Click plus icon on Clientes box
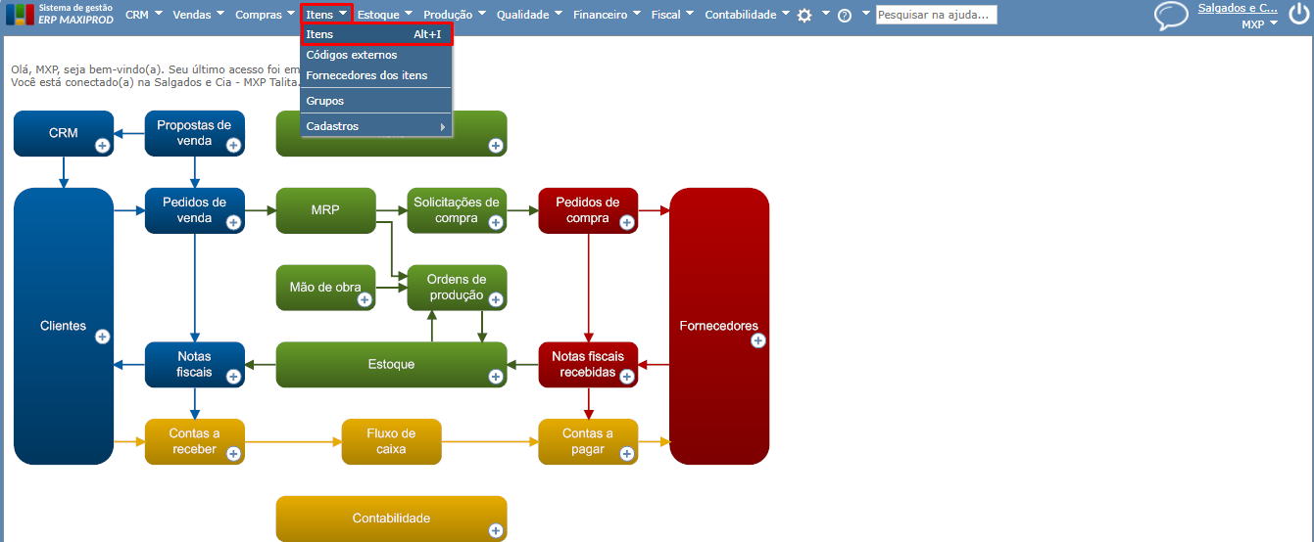 (102, 337)
